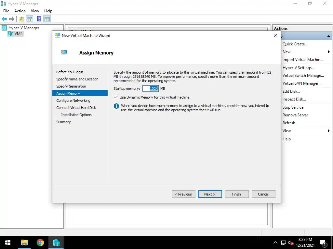Go to Connect Virtual Hard Disk step

[x=76, y=108]
